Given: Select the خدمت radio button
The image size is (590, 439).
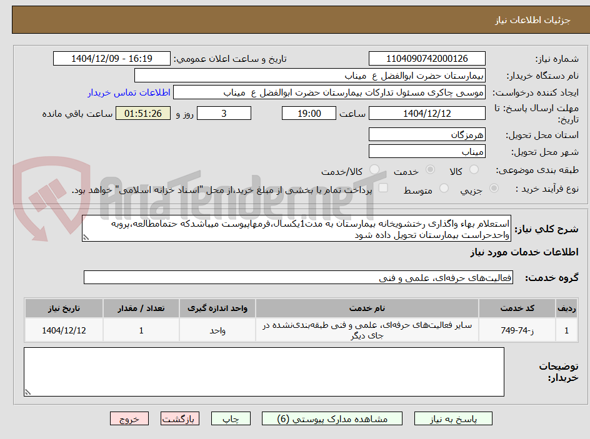Looking at the screenshot, I should tap(430, 170).
